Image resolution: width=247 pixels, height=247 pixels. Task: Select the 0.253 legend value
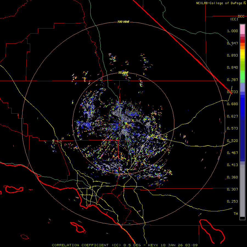pyautogui.click(x=232, y=201)
